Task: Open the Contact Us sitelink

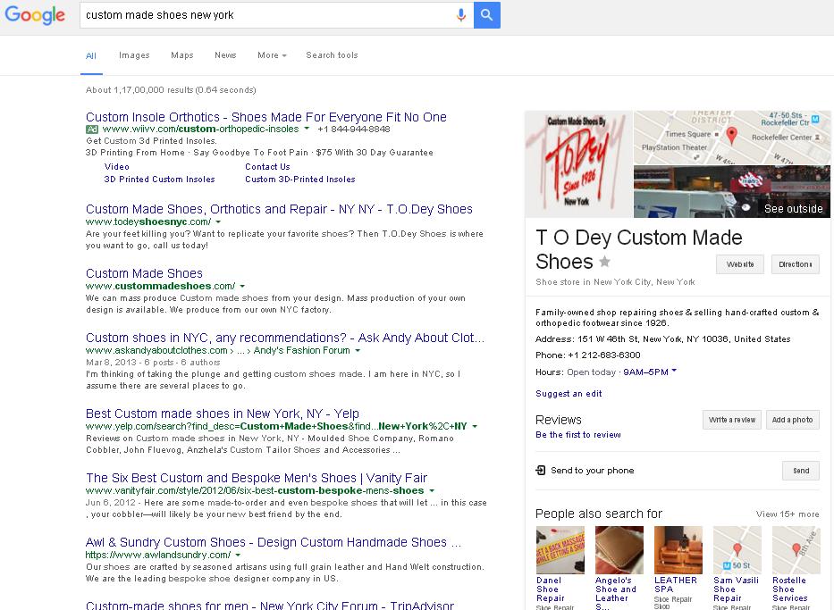Action: coord(267,166)
